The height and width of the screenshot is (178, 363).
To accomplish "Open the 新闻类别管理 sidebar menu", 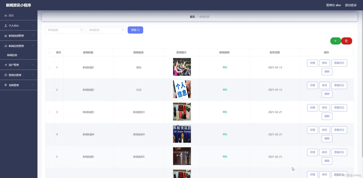I will pos(19,36).
